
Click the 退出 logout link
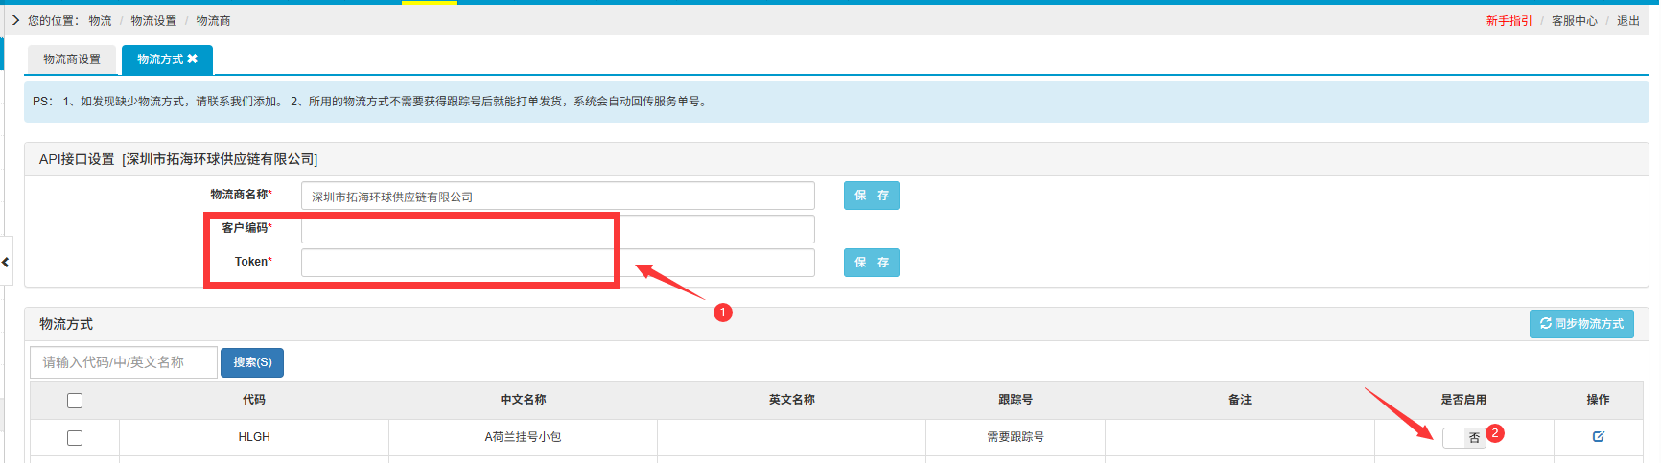(1627, 21)
